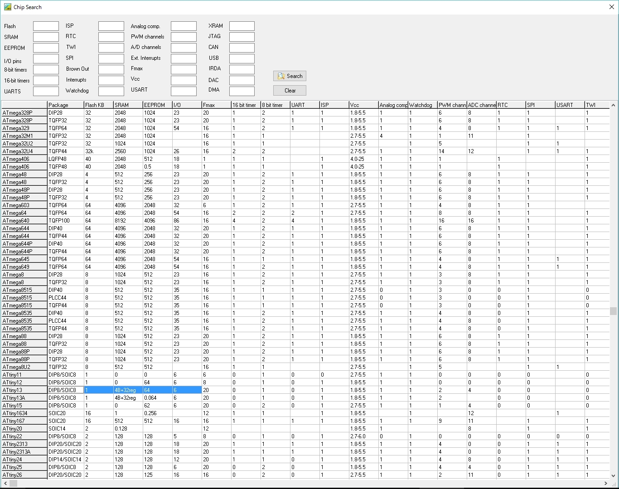The image size is (619, 489).
Task: Click horizontal scrollbar right arrow
Action: [605, 484]
